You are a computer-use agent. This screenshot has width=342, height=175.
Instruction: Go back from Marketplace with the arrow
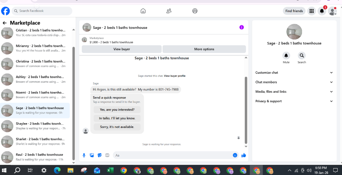tap(5, 23)
